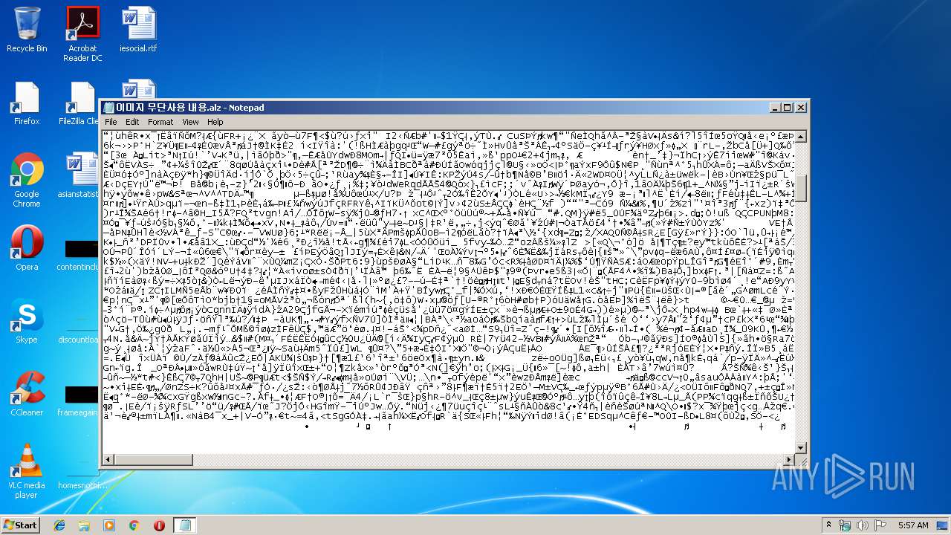Launch Skype from the desktop shortcut

coord(27,320)
